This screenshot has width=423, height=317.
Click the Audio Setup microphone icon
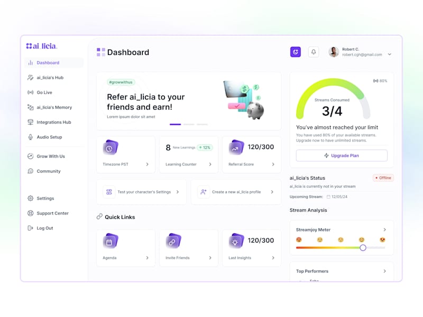(x=31, y=137)
